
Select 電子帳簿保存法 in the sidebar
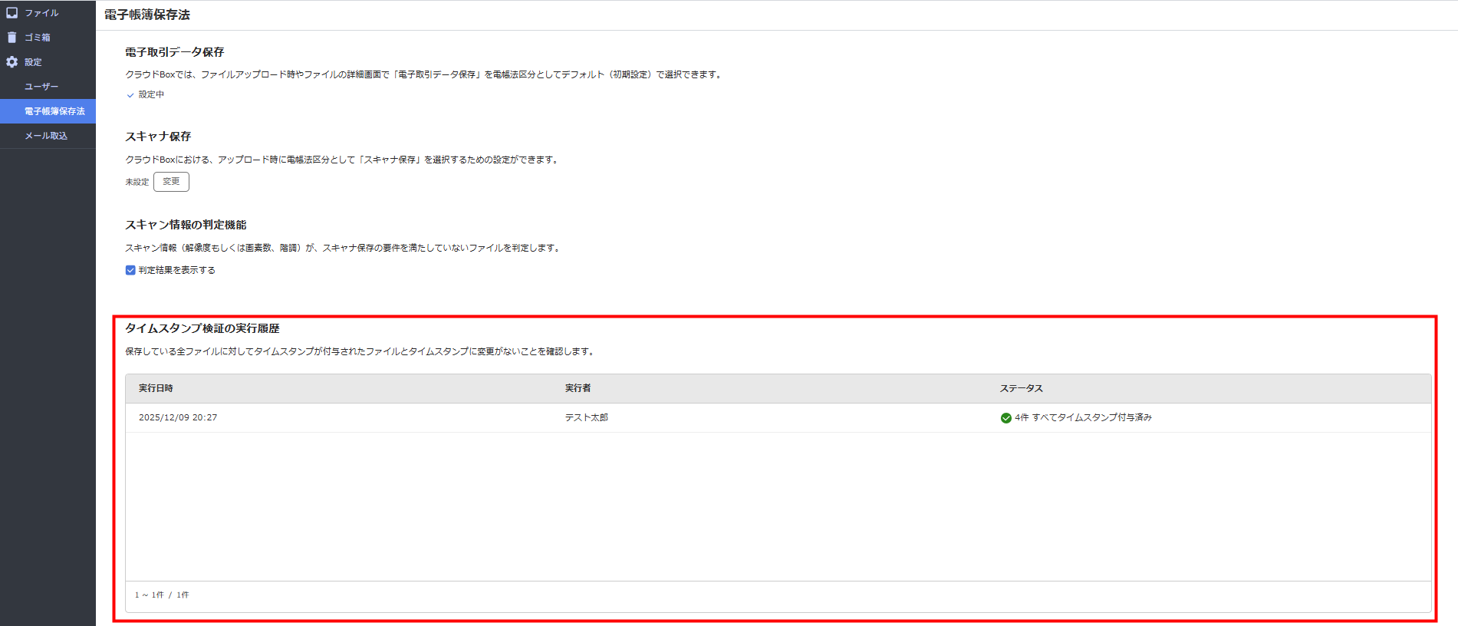[x=54, y=111]
